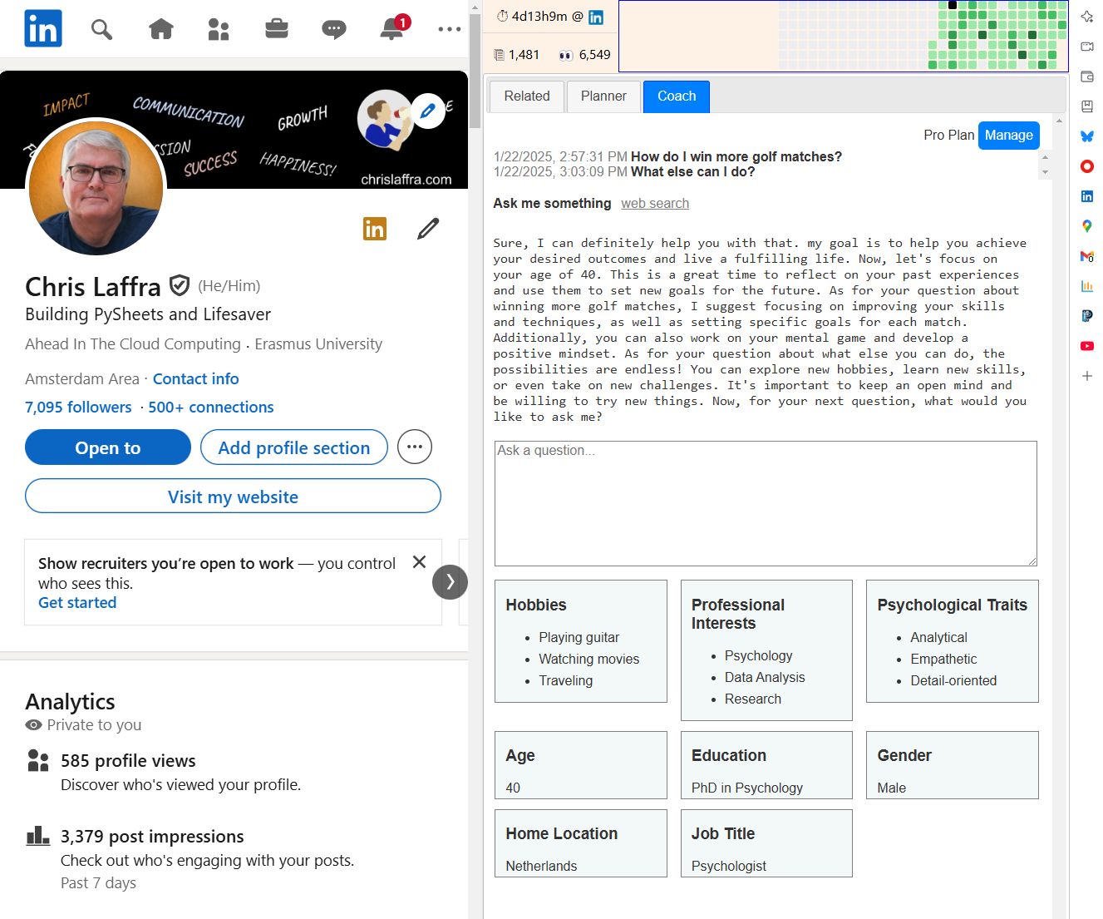Open Contact info link
Viewport: 1103px width, 919px height.
196,378
